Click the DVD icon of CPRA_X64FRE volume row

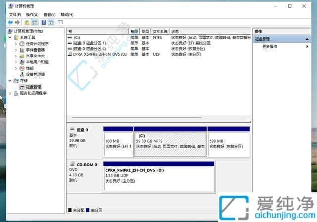[70, 54]
